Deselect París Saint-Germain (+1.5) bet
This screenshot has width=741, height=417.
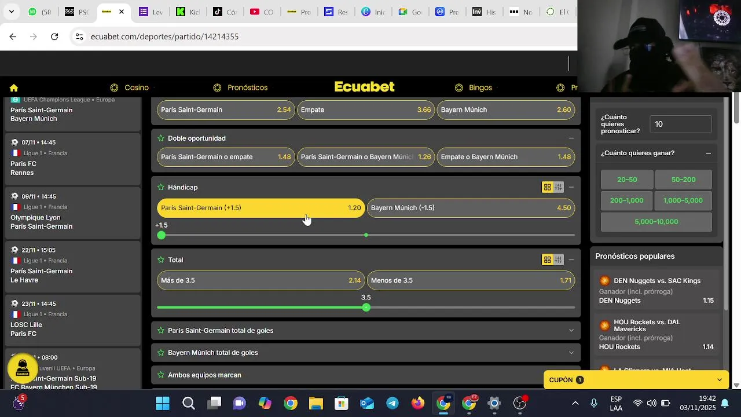coord(261,208)
